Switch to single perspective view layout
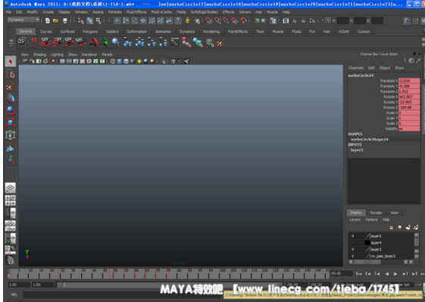The width and height of the screenshot is (425, 302). [11, 188]
